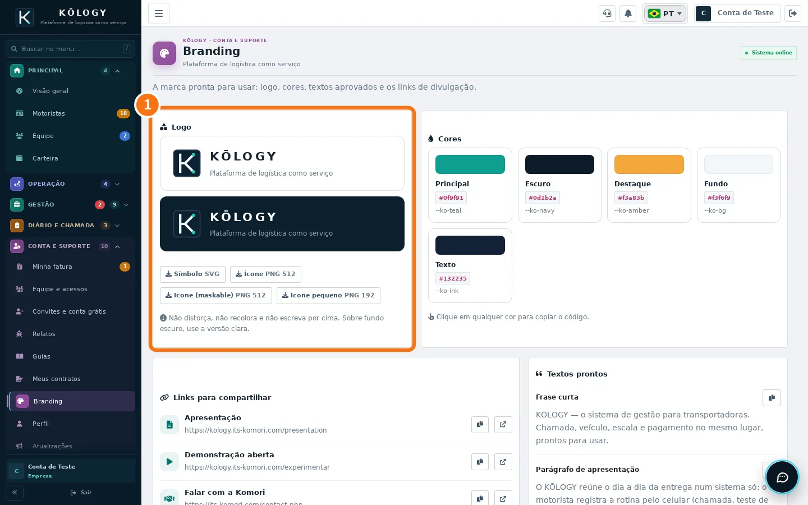The image size is (808, 505).
Task: Click the headset support icon
Action: coord(607,13)
